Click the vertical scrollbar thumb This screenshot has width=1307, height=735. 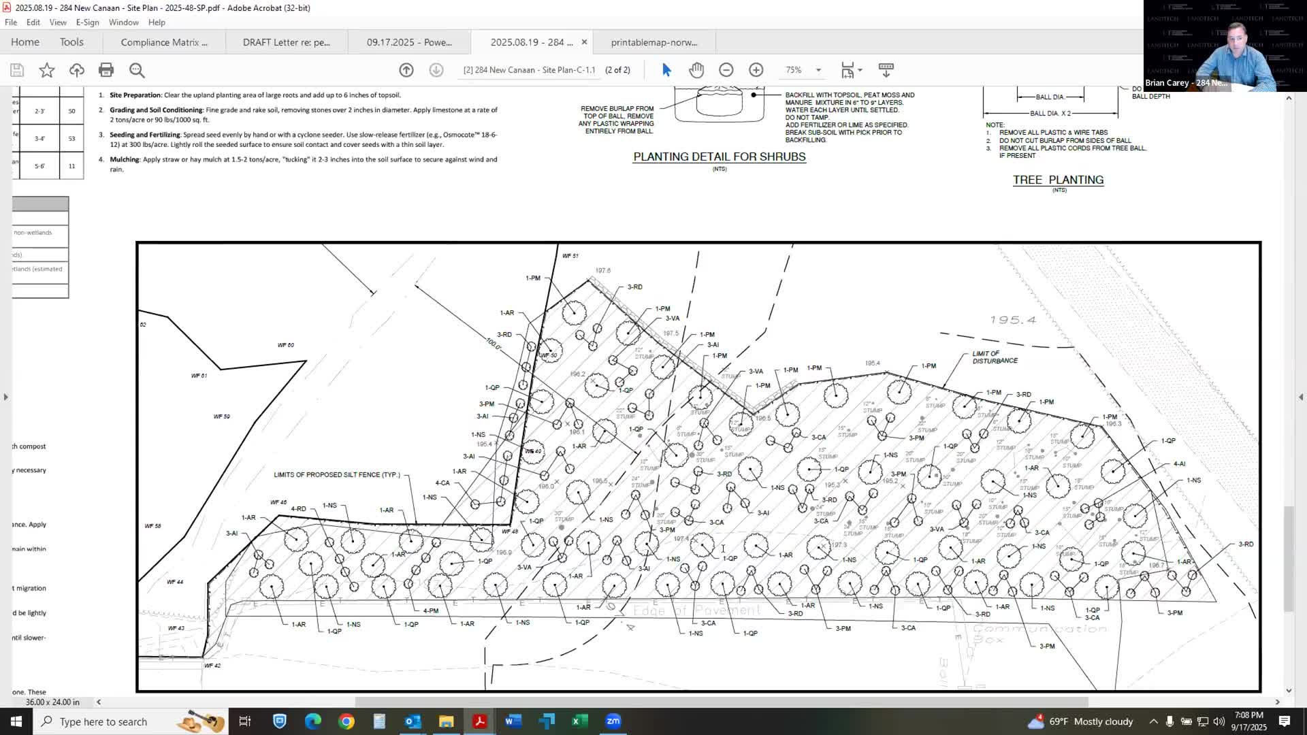tap(1288, 558)
